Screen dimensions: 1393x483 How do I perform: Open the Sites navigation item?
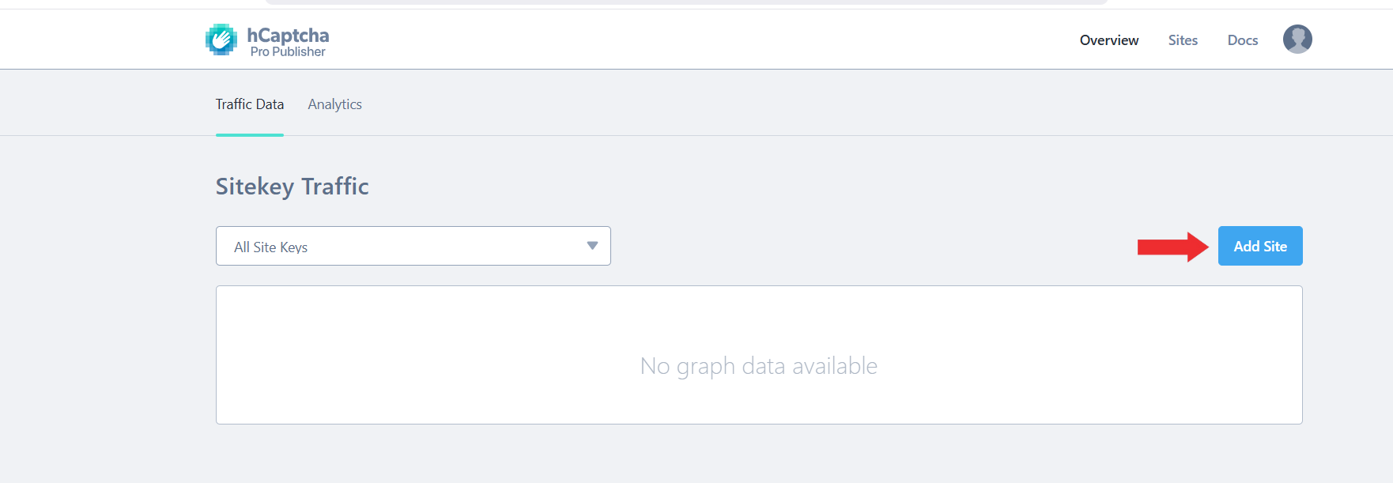click(x=1183, y=40)
